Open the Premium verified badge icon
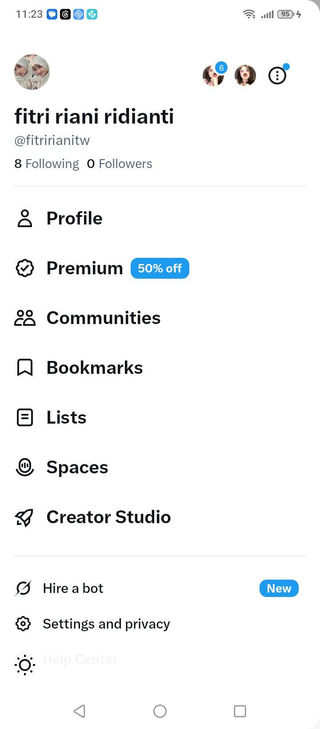320x729 pixels. pos(25,268)
